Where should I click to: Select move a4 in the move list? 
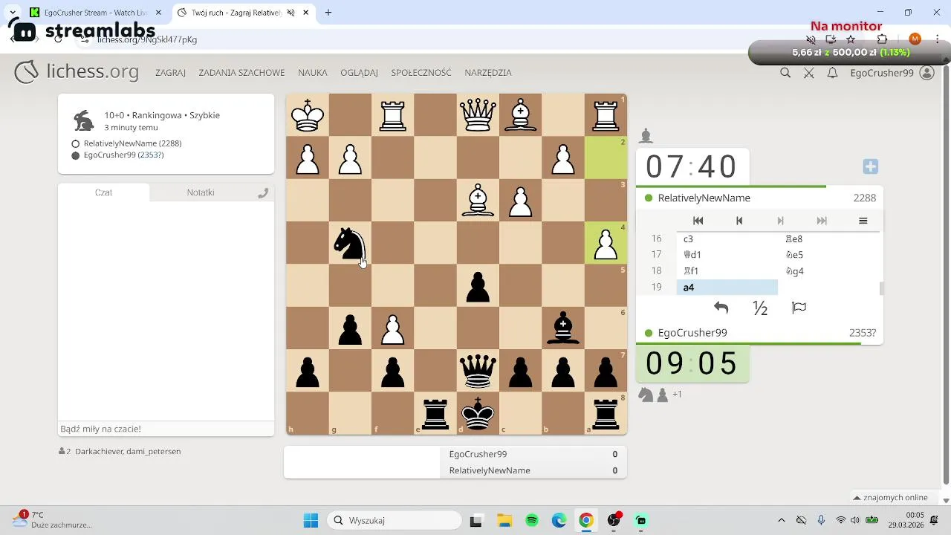pos(727,288)
